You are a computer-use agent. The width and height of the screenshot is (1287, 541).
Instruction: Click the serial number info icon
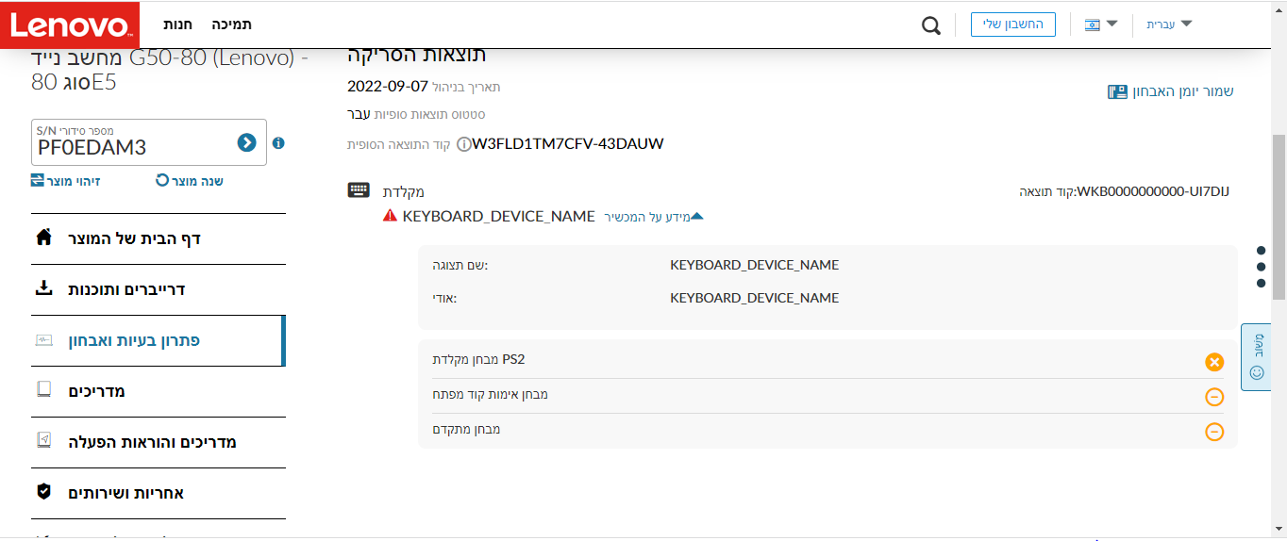pyautogui.click(x=278, y=143)
